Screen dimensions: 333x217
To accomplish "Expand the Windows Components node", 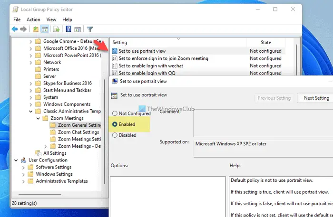I will [x=30, y=104].
